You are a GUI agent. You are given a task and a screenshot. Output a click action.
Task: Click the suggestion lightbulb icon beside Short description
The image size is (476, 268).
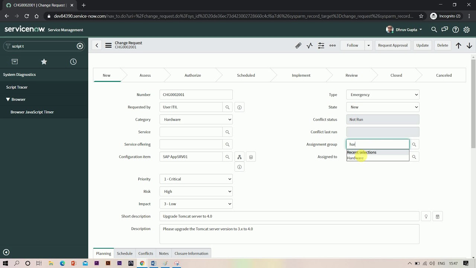[x=426, y=216]
